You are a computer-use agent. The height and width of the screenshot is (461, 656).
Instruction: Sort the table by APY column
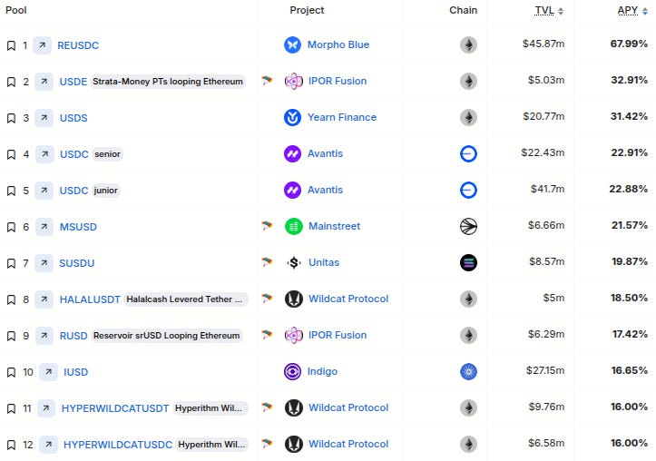tap(632, 11)
